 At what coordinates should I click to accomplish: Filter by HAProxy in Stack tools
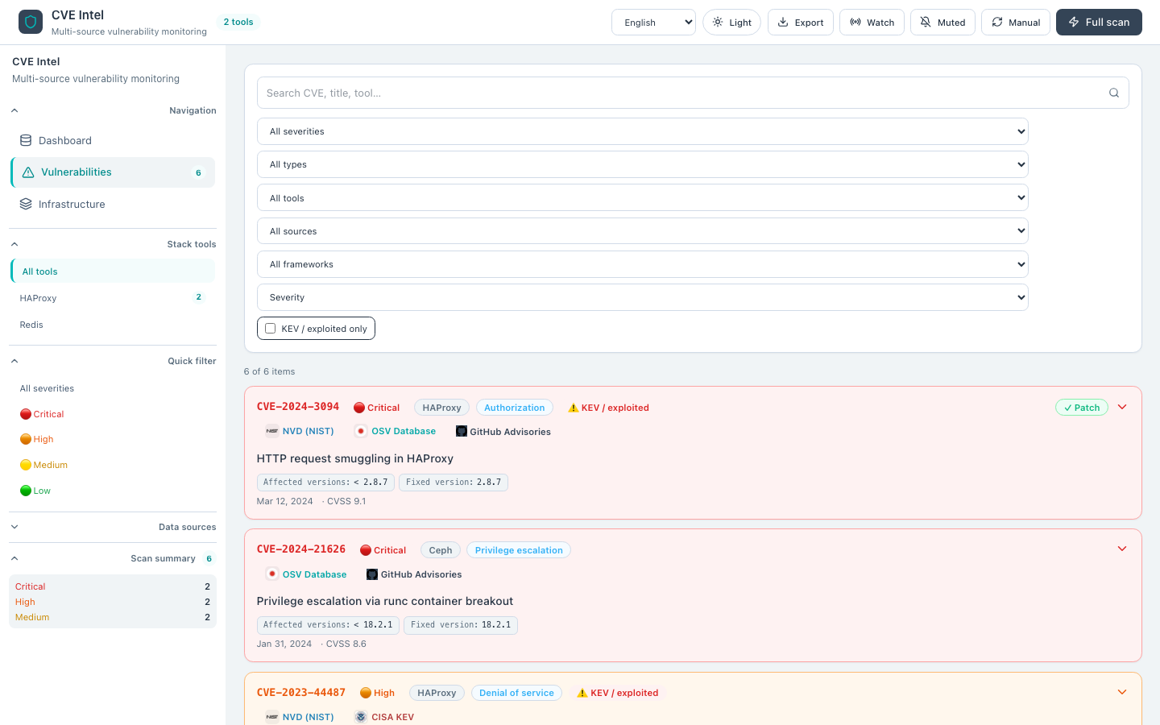tap(113, 298)
